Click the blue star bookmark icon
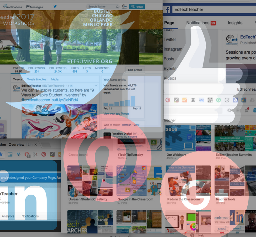The height and width of the screenshot is (237, 256). click(1, 154)
